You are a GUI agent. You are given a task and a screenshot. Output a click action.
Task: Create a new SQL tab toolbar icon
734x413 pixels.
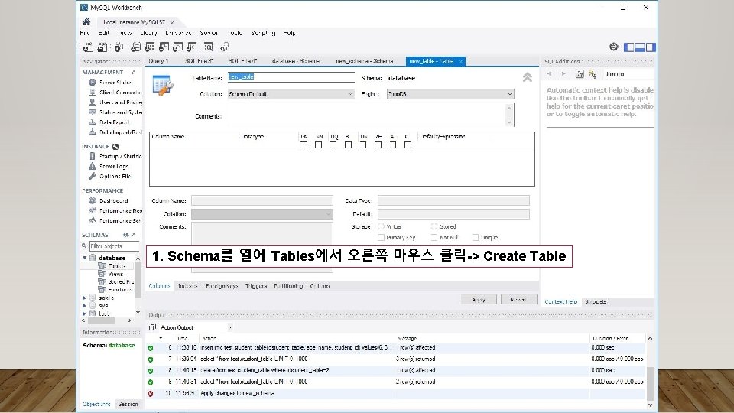pyautogui.click(x=88, y=47)
